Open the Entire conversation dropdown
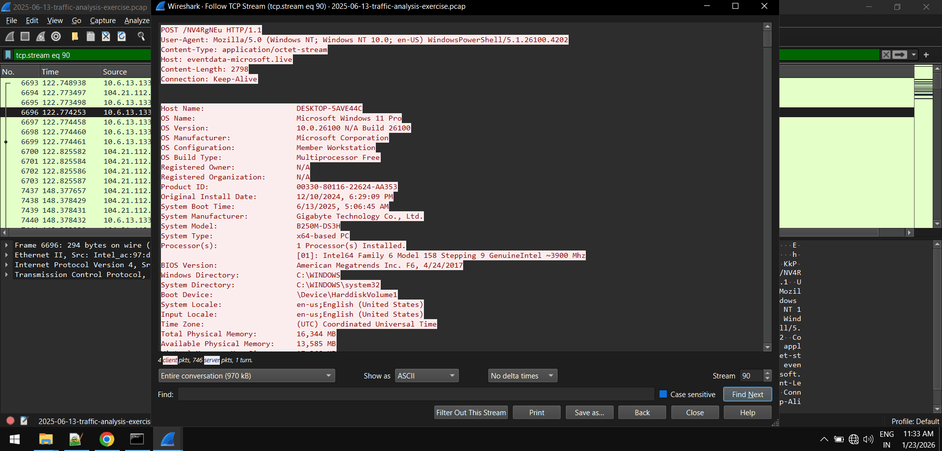The image size is (942, 451). point(246,376)
